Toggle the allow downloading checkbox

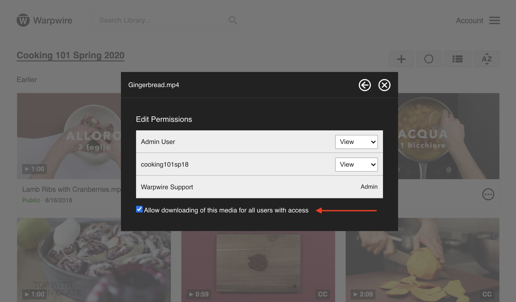coord(139,210)
